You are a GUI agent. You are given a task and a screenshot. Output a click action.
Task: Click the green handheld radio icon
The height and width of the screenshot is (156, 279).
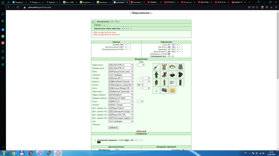coord(164,82)
